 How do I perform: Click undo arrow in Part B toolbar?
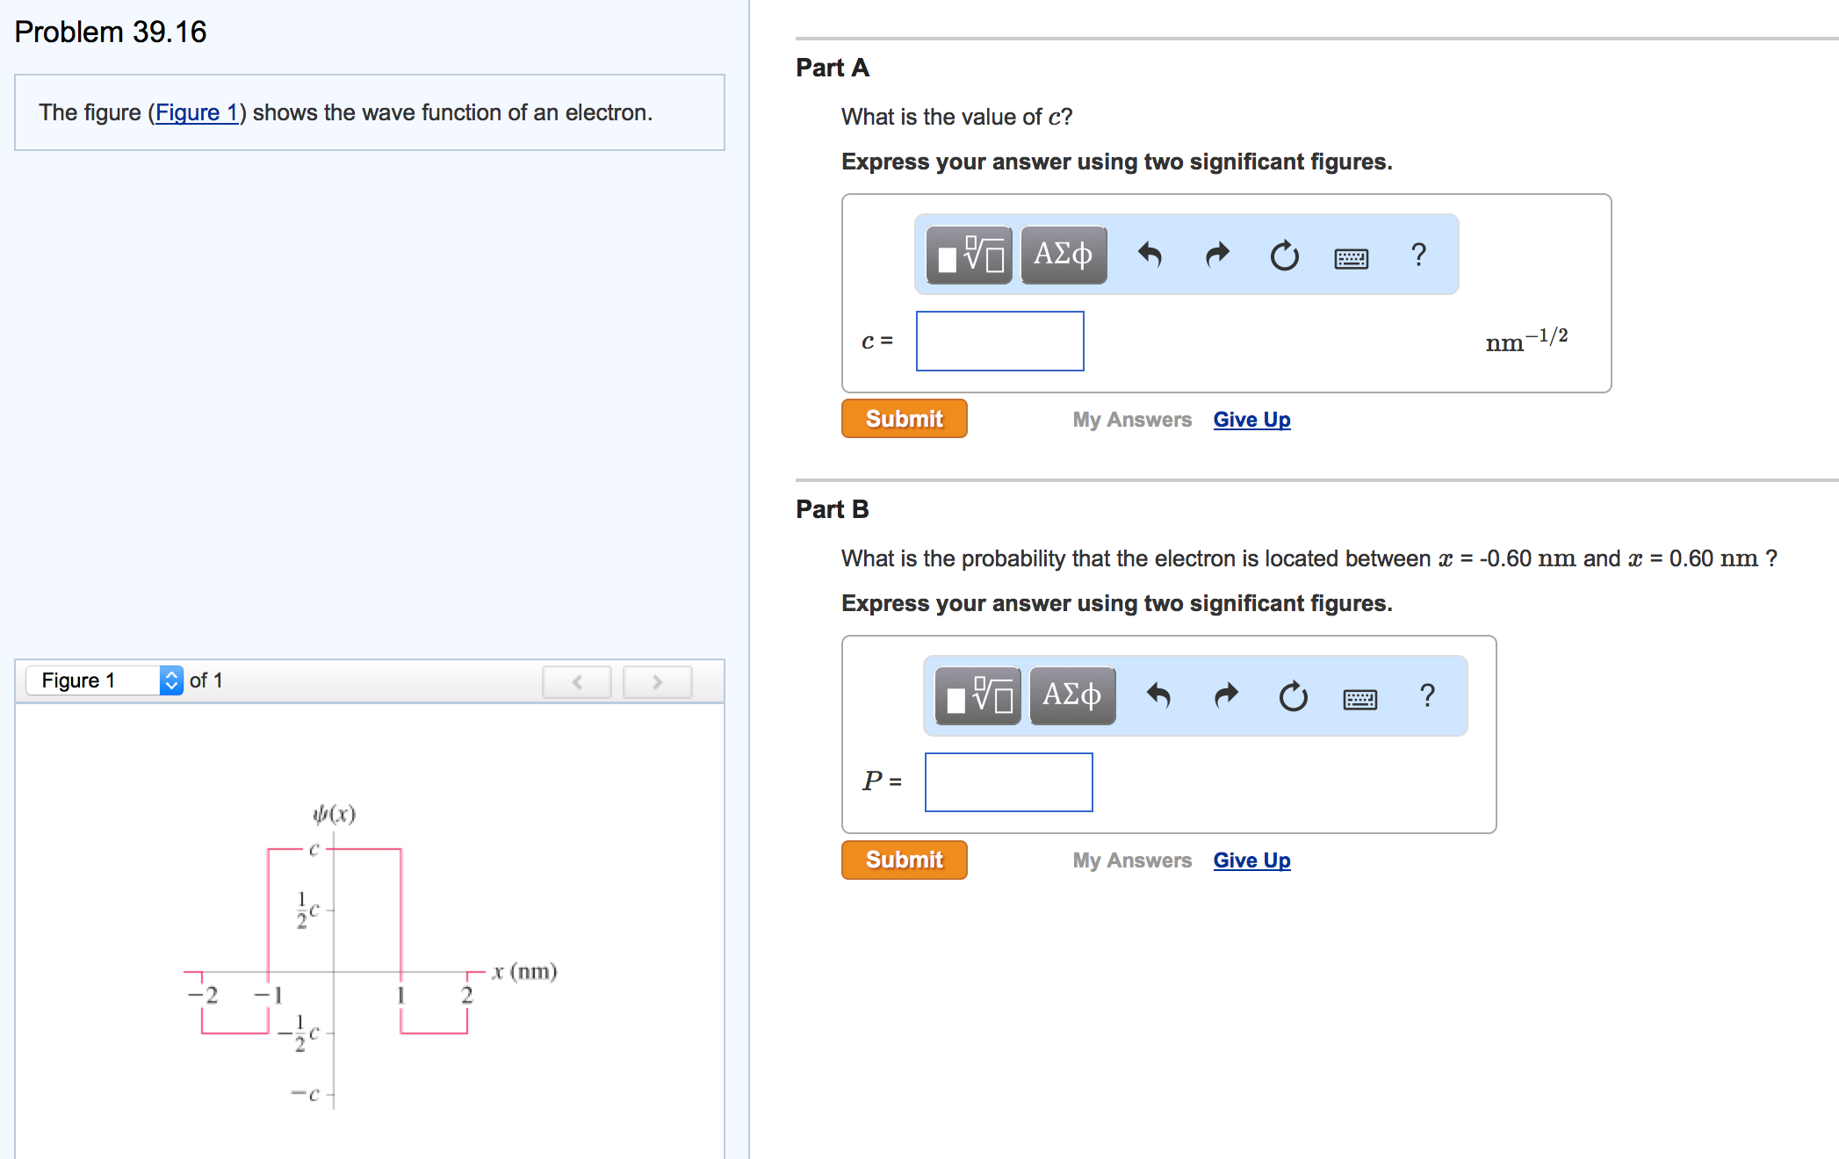[1158, 696]
